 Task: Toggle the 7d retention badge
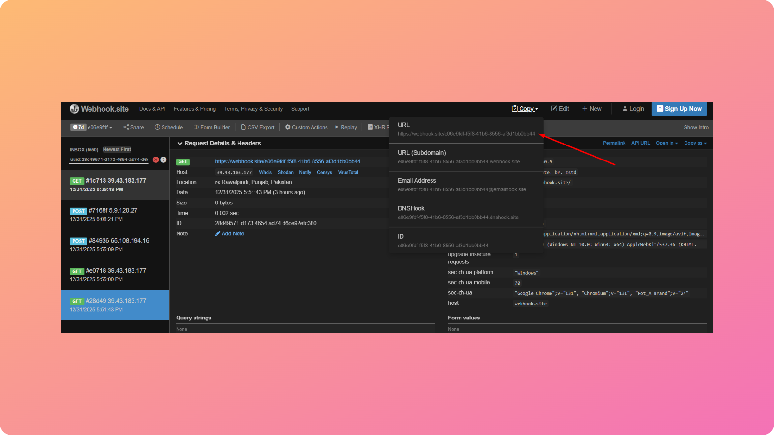pos(78,127)
